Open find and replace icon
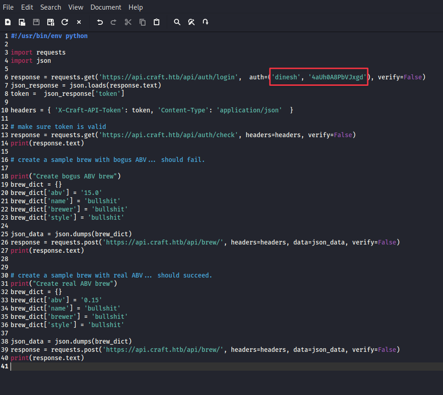443x395 pixels. pos(191,22)
